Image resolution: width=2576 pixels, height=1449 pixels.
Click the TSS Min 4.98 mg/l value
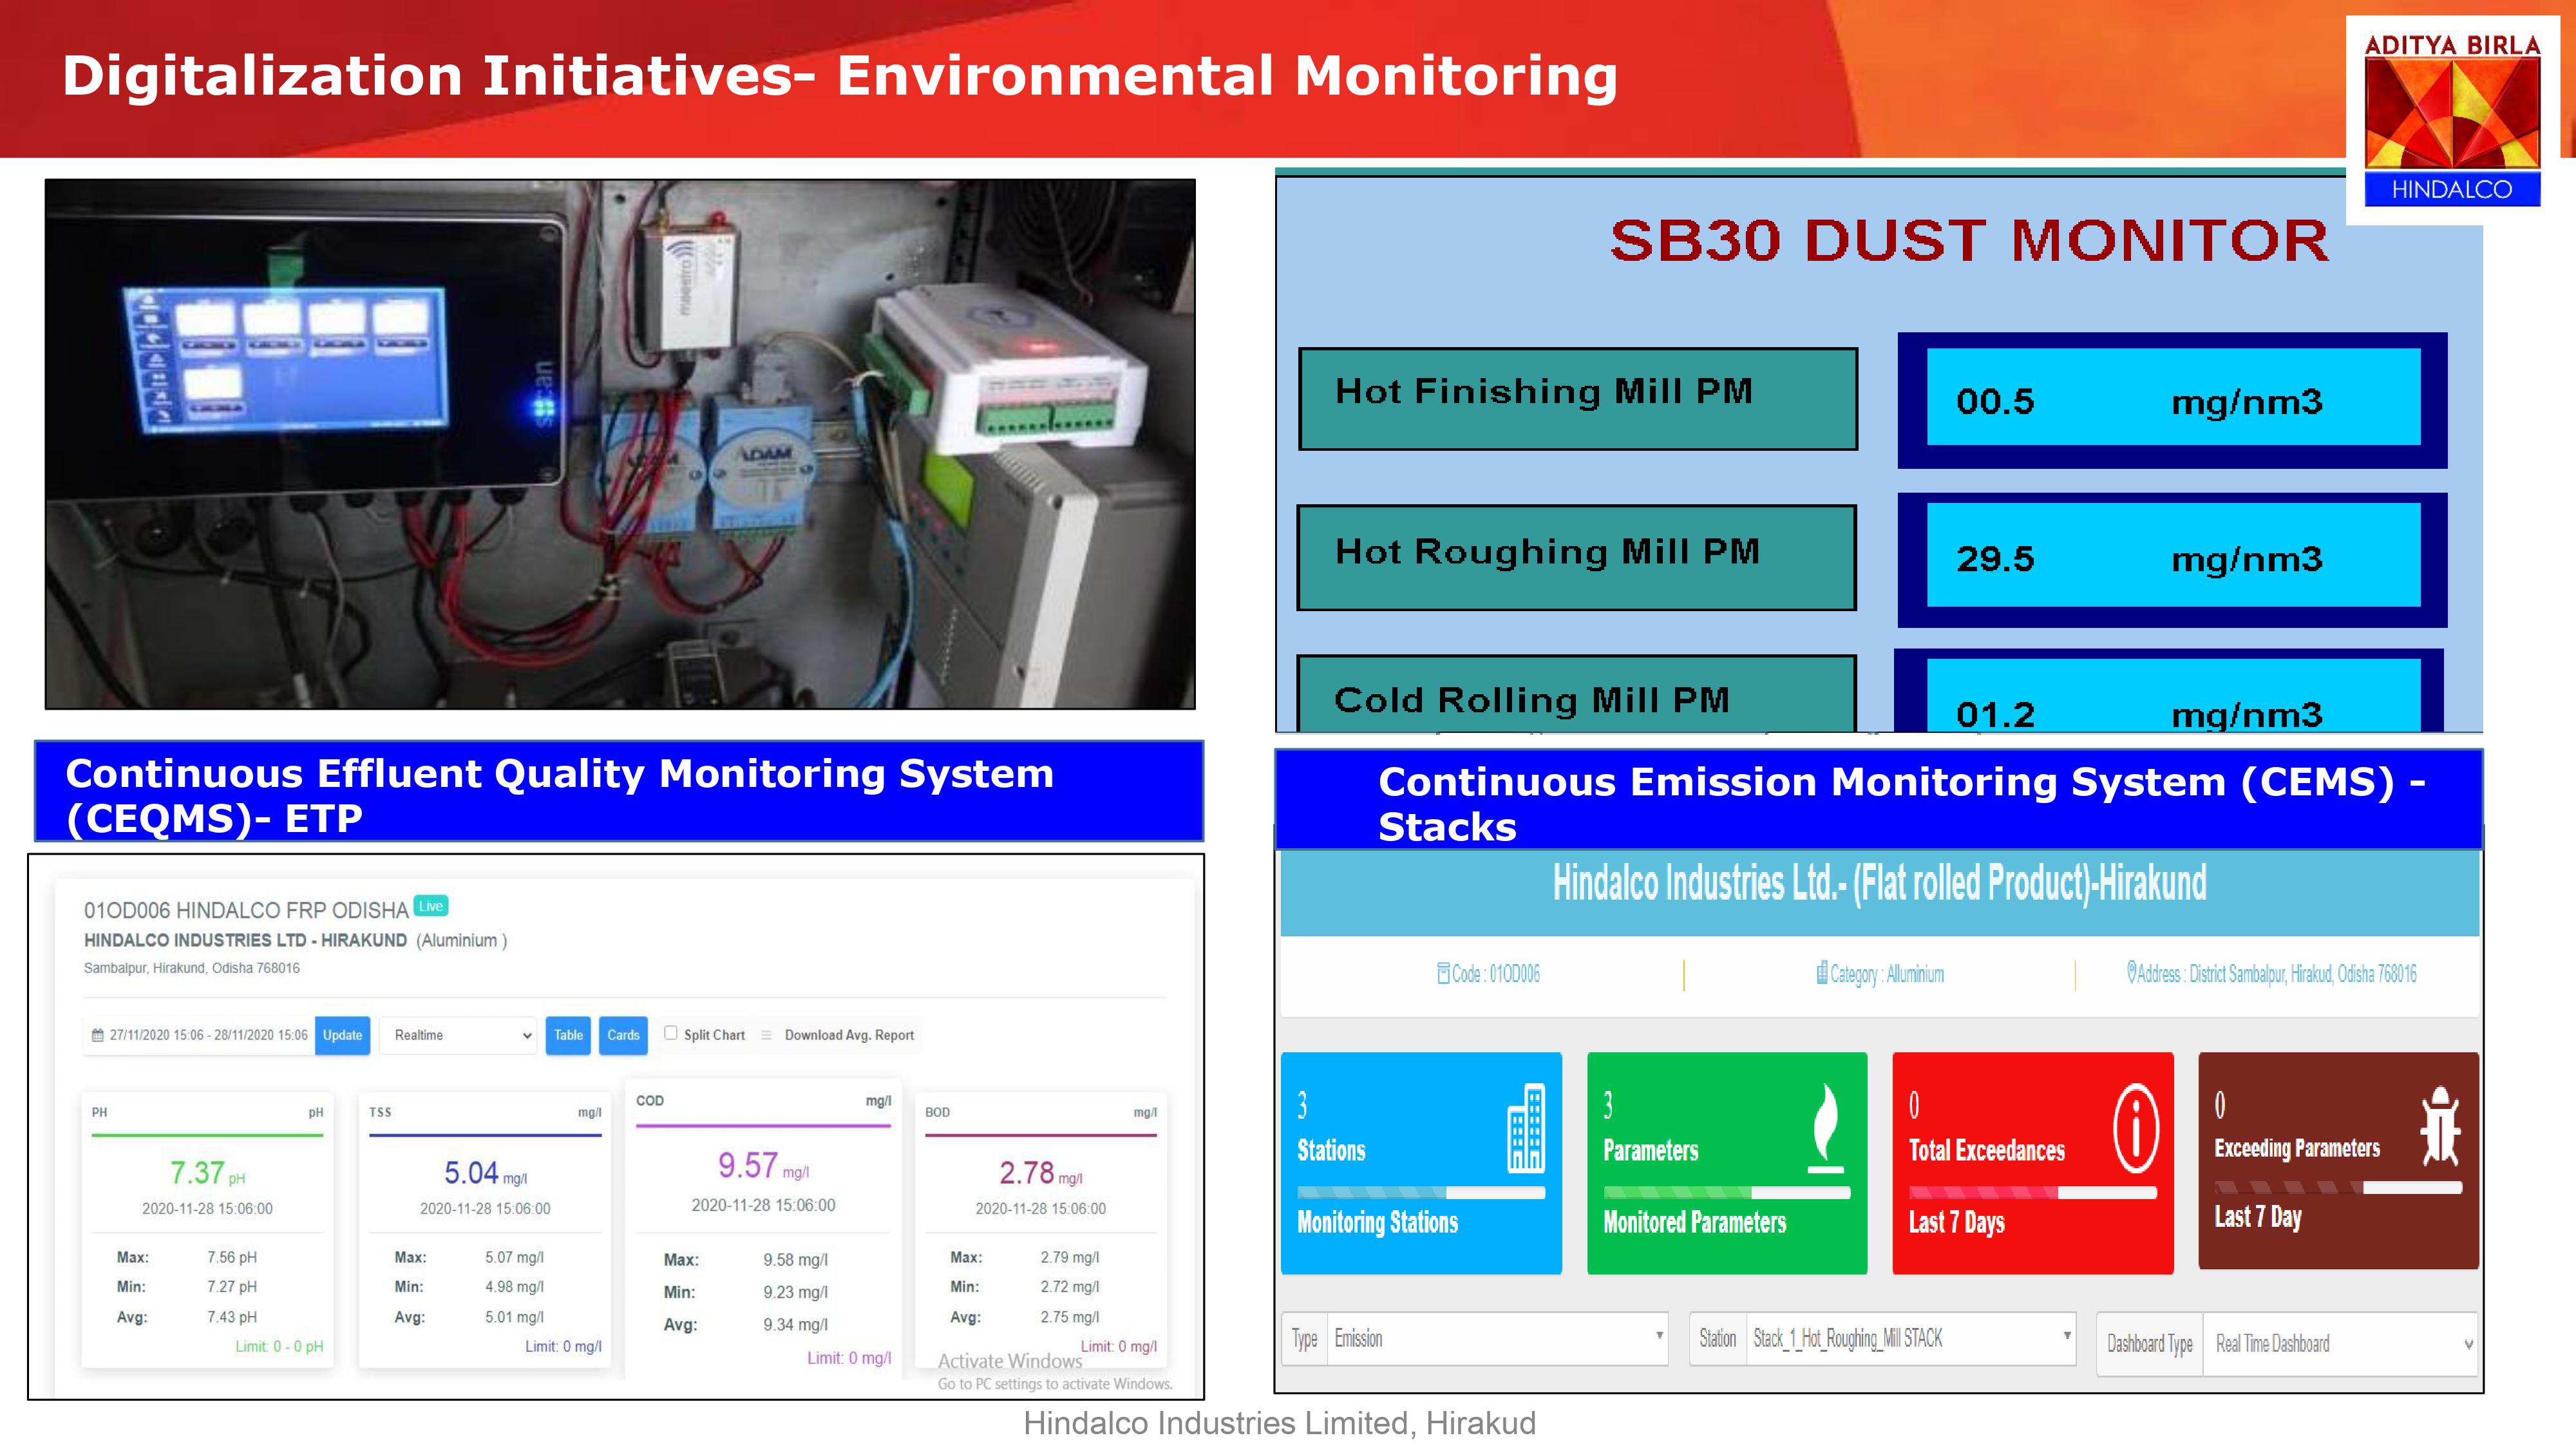[514, 1286]
